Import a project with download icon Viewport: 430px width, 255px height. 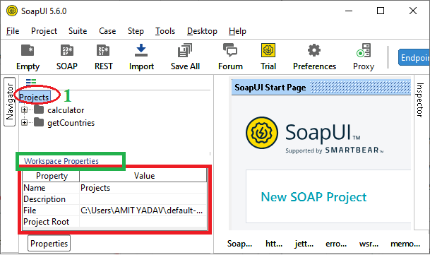click(x=141, y=50)
